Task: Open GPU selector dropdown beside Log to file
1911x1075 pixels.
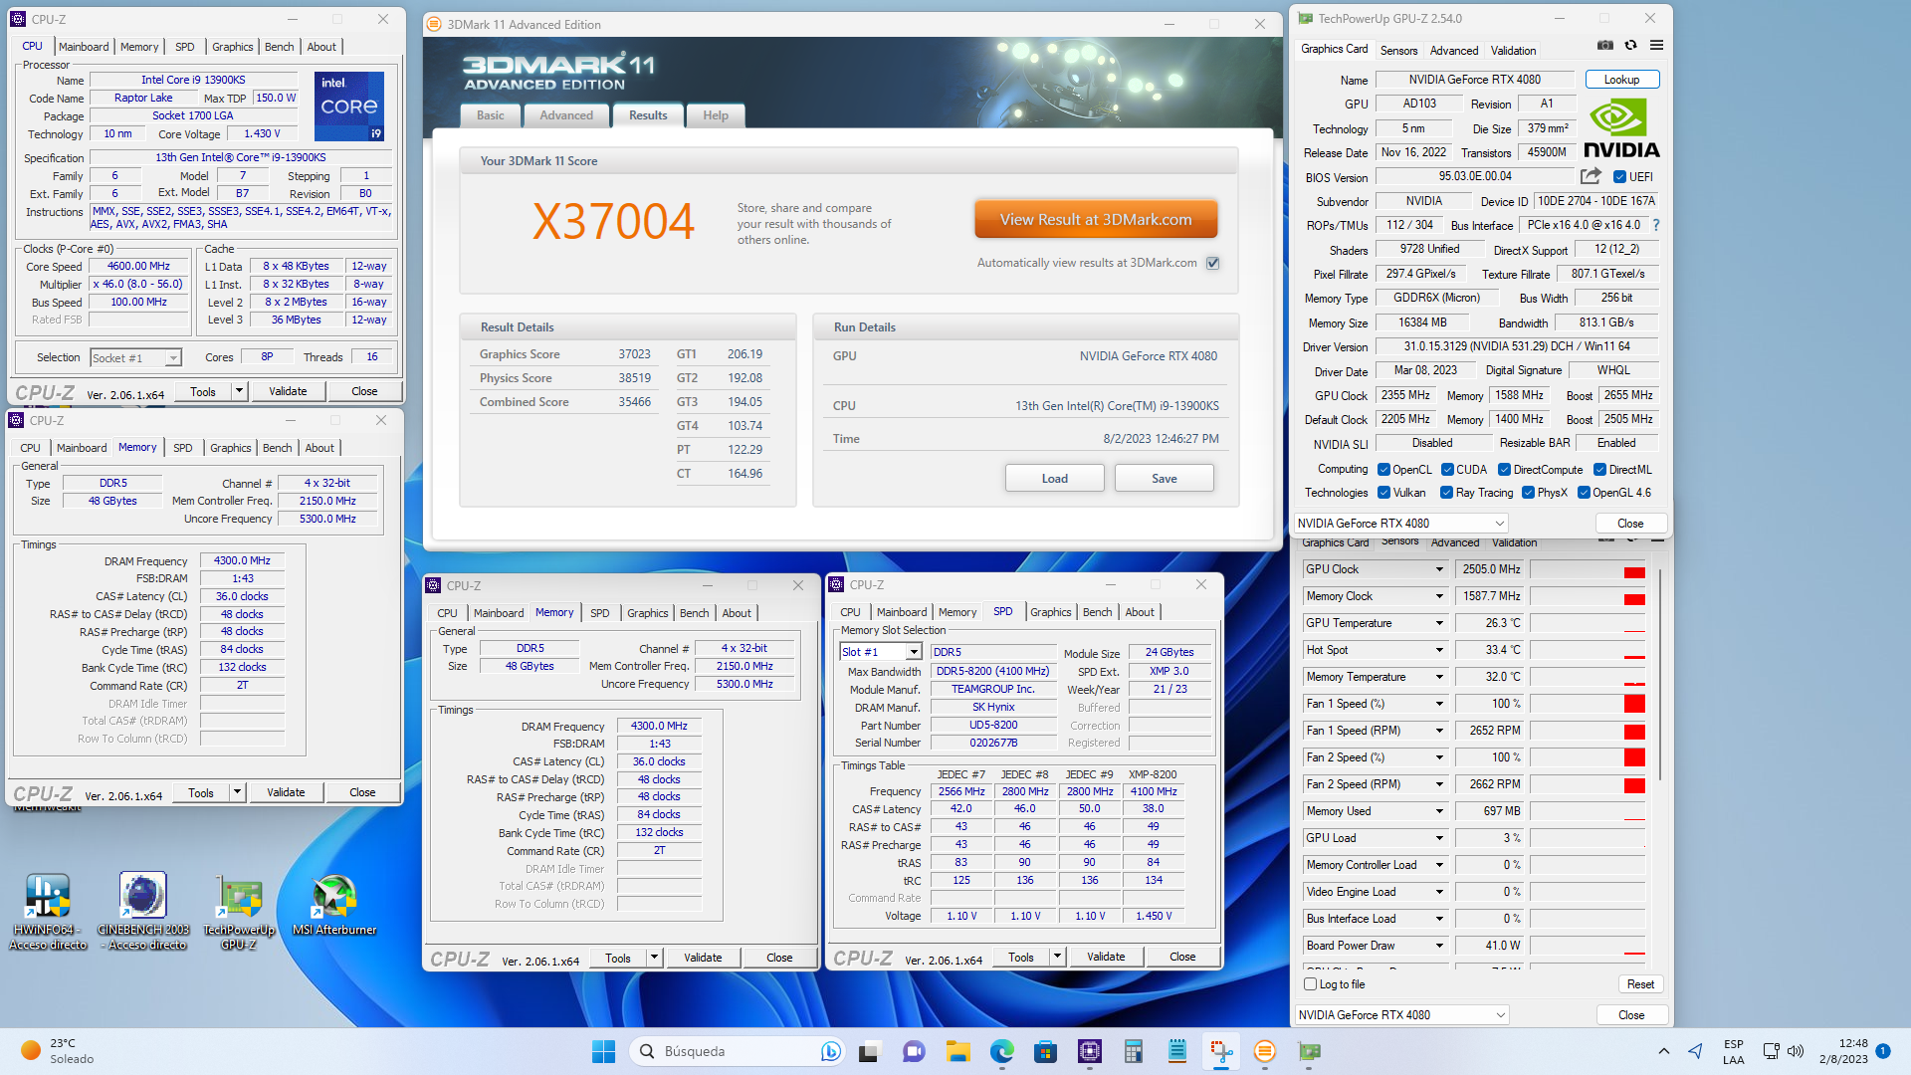Action: [x=1401, y=1015]
